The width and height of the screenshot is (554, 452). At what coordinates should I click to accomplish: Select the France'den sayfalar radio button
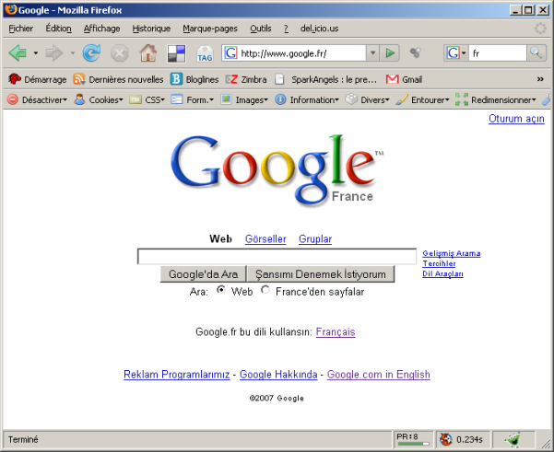click(265, 290)
